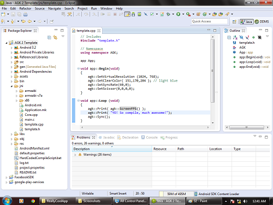Click the editor vertical scrollbar

pos(212,71)
